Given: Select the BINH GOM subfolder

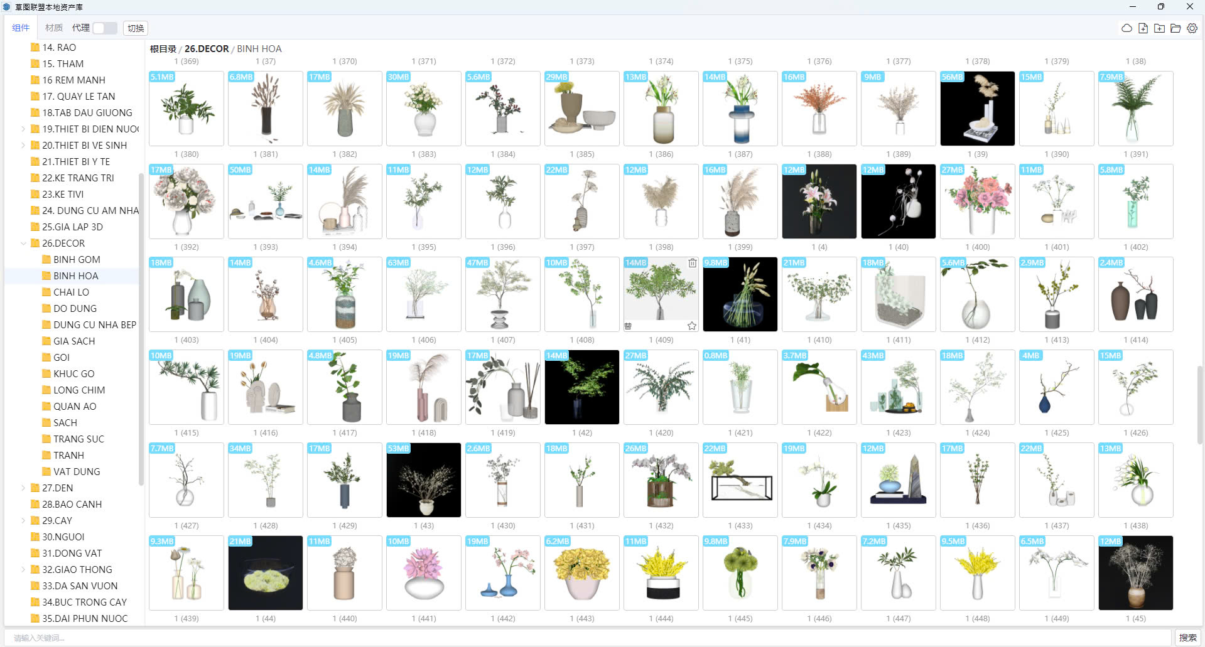Looking at the screenshot, I should pyautogui.click(x=77, y=260).
